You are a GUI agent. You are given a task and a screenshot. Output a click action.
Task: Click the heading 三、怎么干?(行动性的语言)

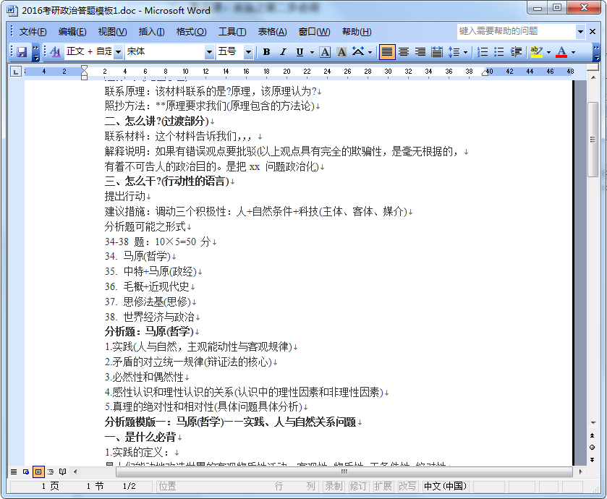(x=167, y=181)
